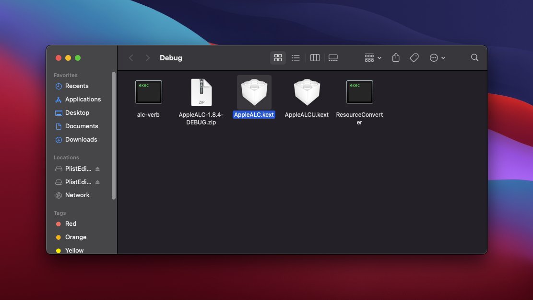Open Recents in sidebar

click(76, 86)
